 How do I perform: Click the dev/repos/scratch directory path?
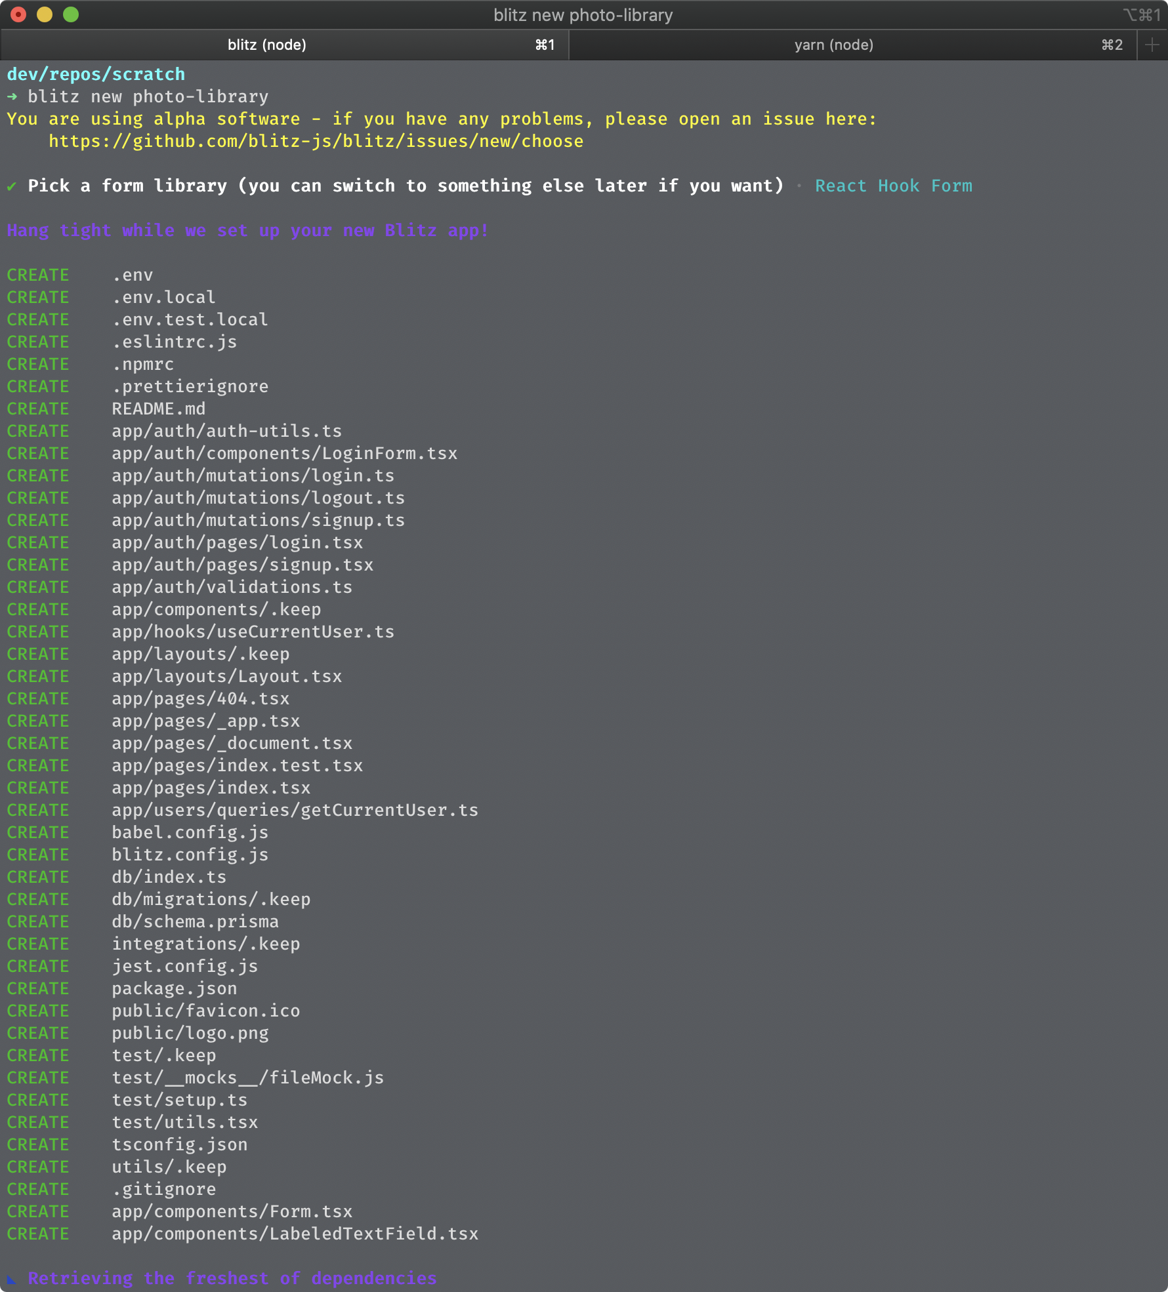(96, 74)
